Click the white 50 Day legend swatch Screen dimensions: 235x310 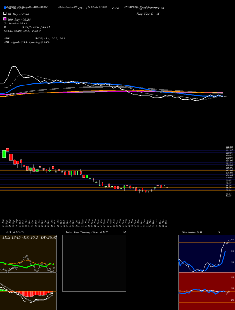point(5,13)
